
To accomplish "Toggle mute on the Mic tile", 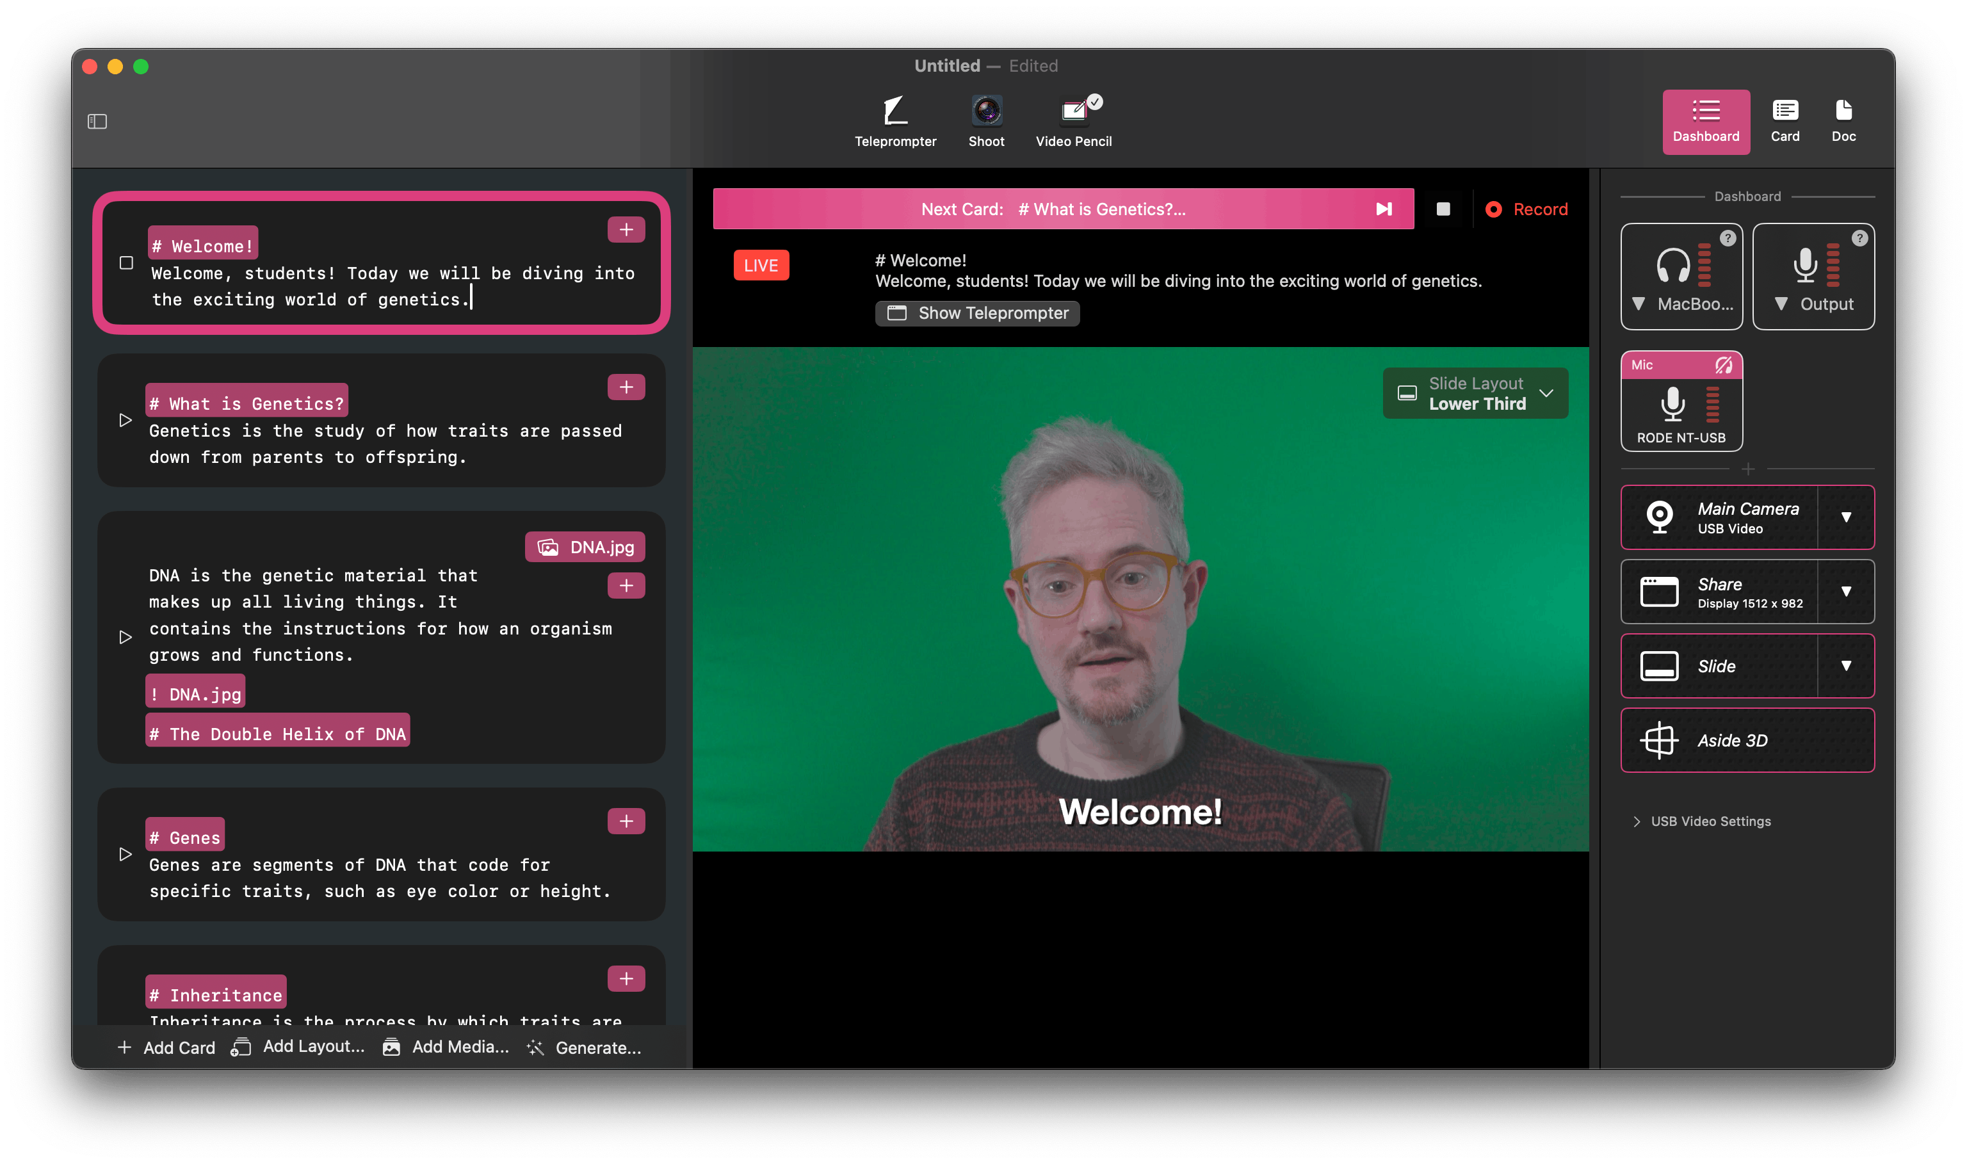I will pos(1723,366).
